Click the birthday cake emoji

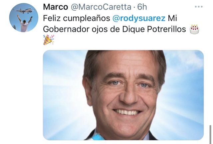click(194, 29)
